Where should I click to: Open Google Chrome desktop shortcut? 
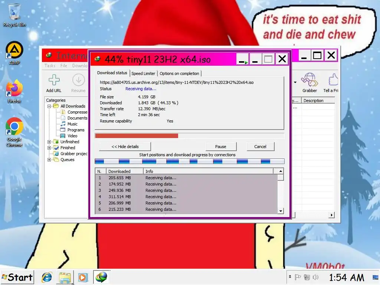click(x=14, y=132)
